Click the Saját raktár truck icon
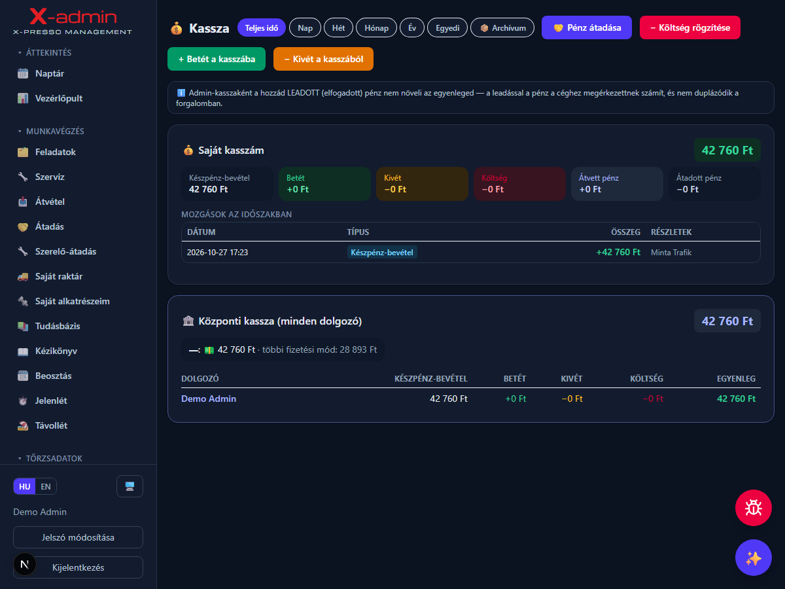Image resolution: width=785 pixels, height=589 pixels. pyautogui.click(x=23, y=277)
